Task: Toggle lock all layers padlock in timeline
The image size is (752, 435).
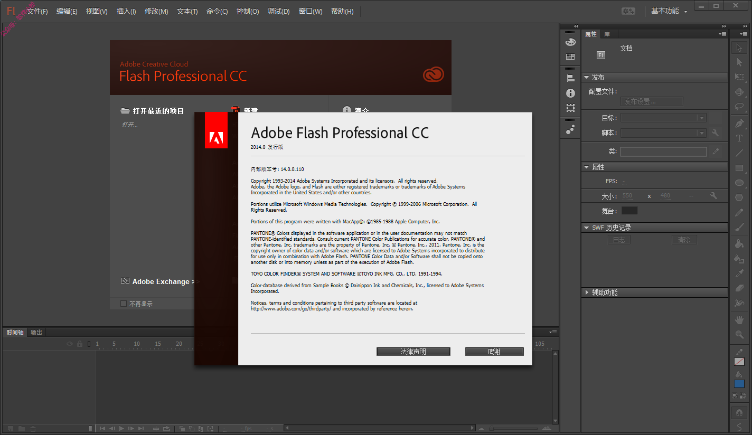Action: point(80,344)
